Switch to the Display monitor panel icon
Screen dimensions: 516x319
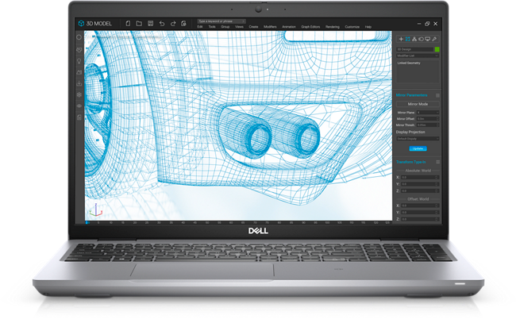pyautogui.click(x=428, y=38)
